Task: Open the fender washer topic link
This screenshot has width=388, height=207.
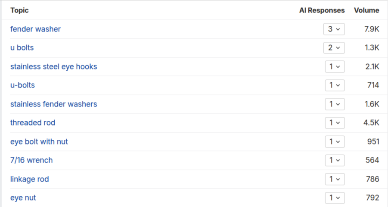Action: pyautogui.click(x=35, y=29)
